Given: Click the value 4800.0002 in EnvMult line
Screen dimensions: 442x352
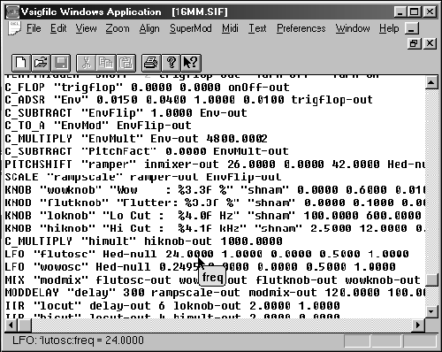Looking at the screenshot, I should (x=237, y=139).
